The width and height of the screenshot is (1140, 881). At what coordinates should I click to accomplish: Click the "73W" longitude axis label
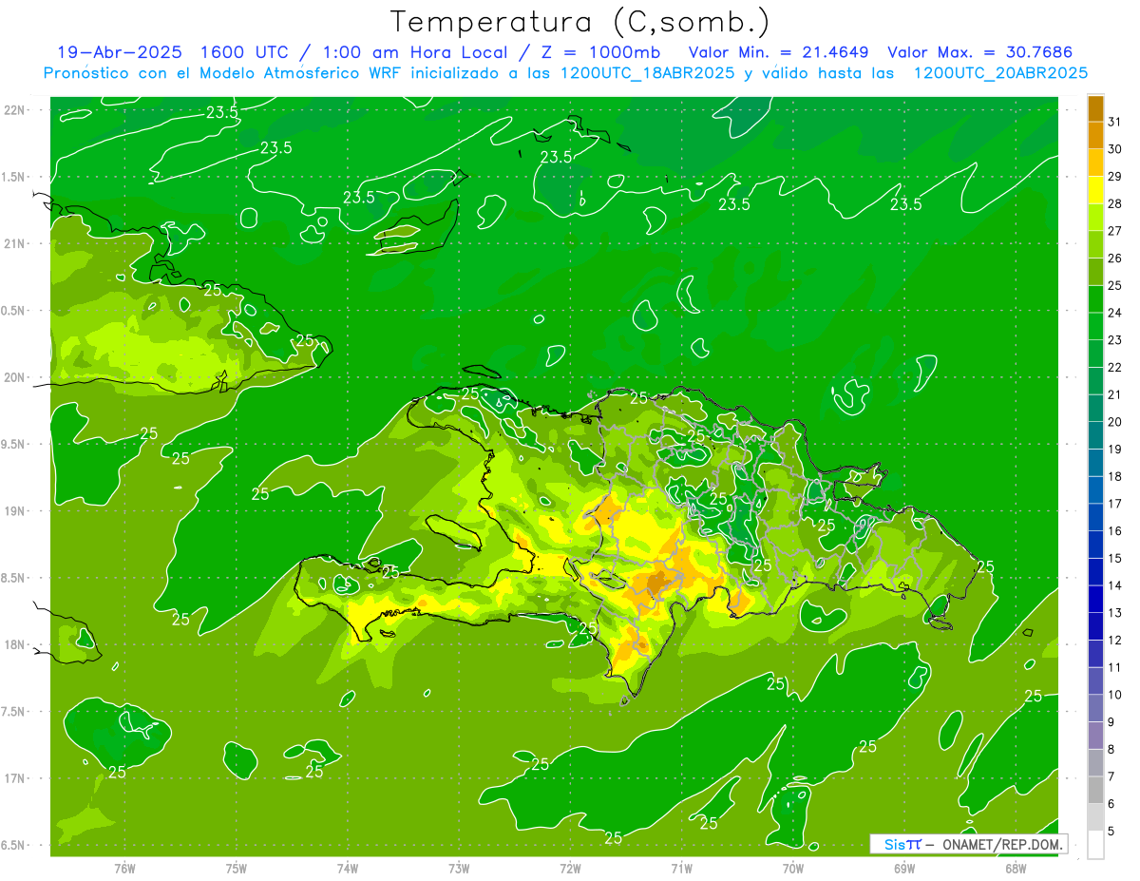click(x=459, y=870)
